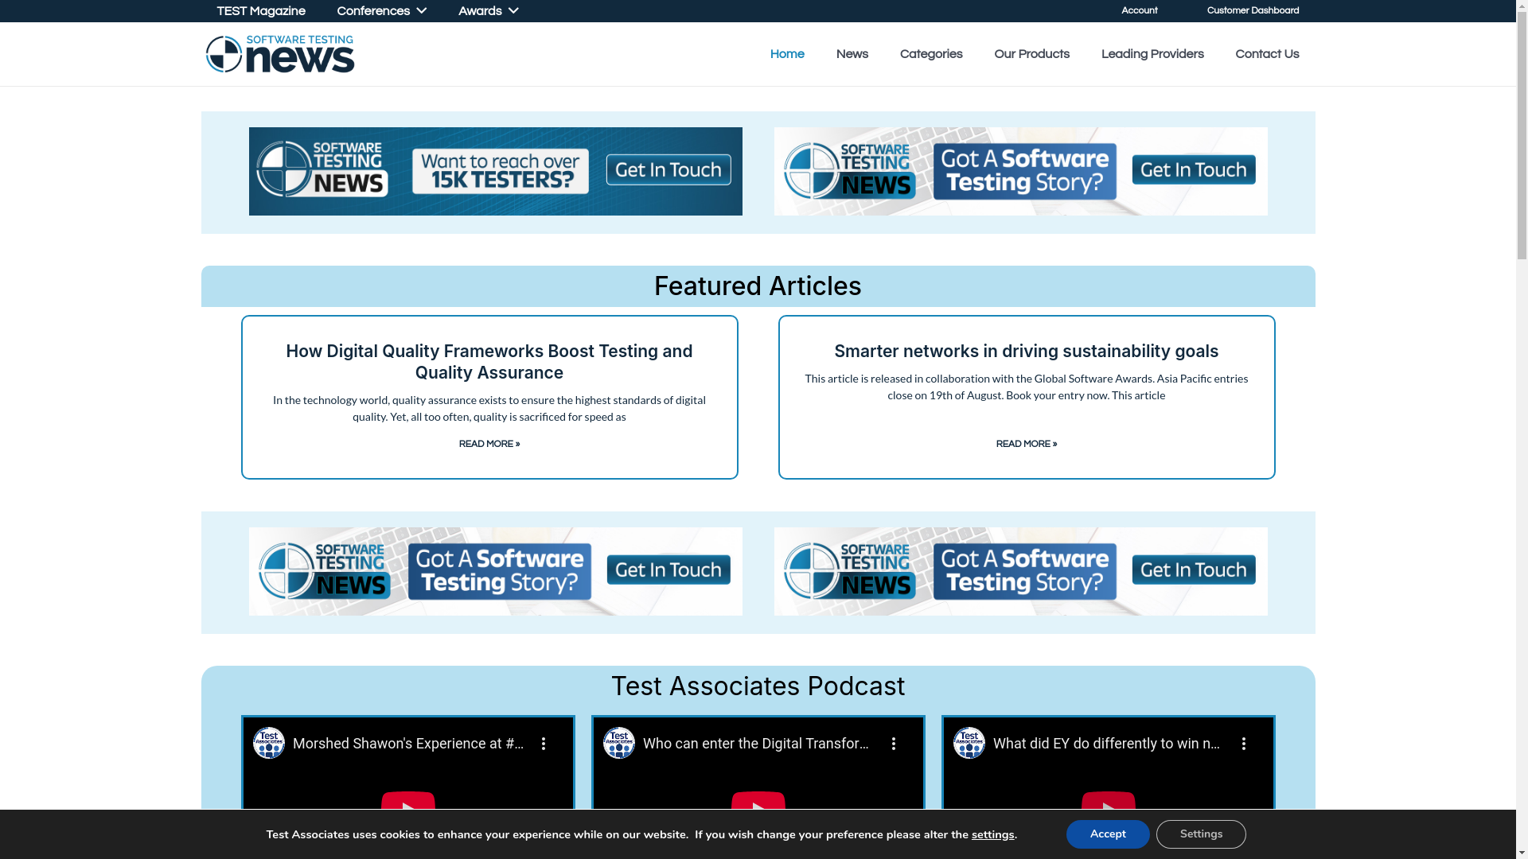The image size is (1528, 859).
Task: Click the Featured Articles heading
Action: [x=758, y=286]
